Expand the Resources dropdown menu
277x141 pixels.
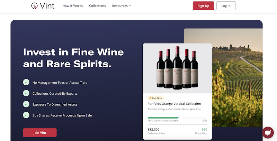120,6
